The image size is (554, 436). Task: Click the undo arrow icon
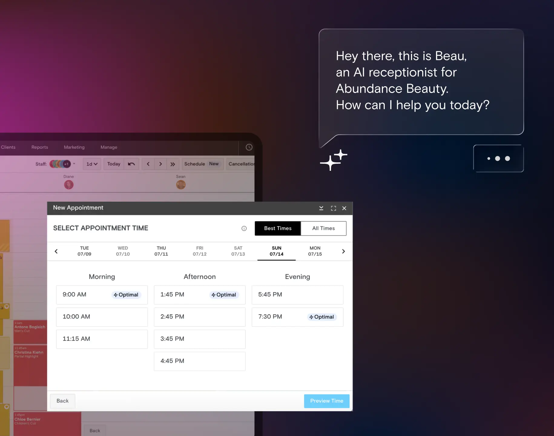pos(131,164)
